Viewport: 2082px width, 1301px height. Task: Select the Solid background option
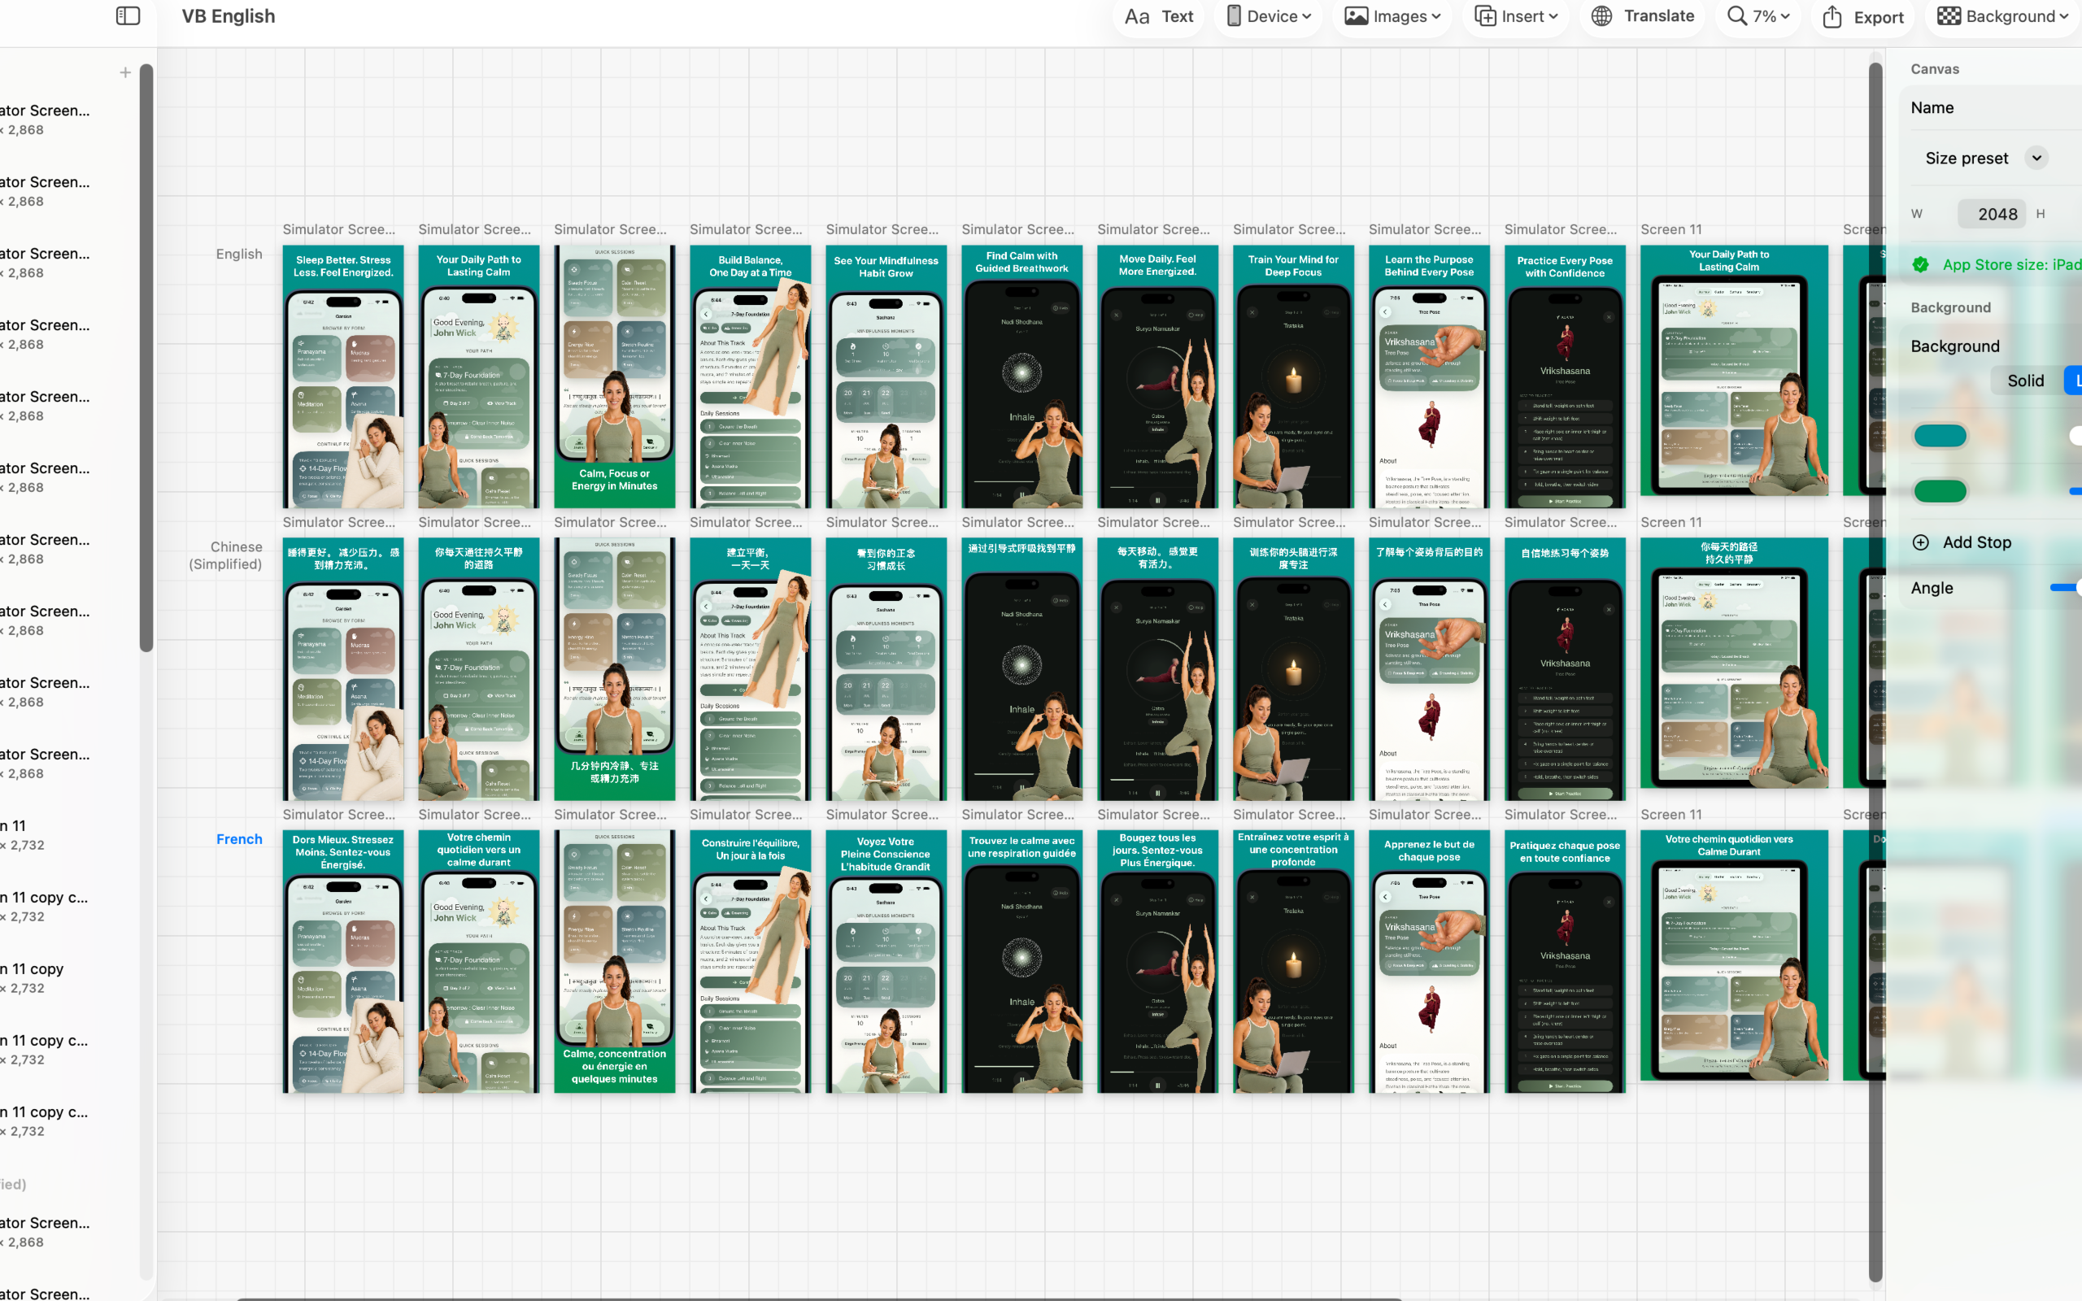click(2025, 381)
